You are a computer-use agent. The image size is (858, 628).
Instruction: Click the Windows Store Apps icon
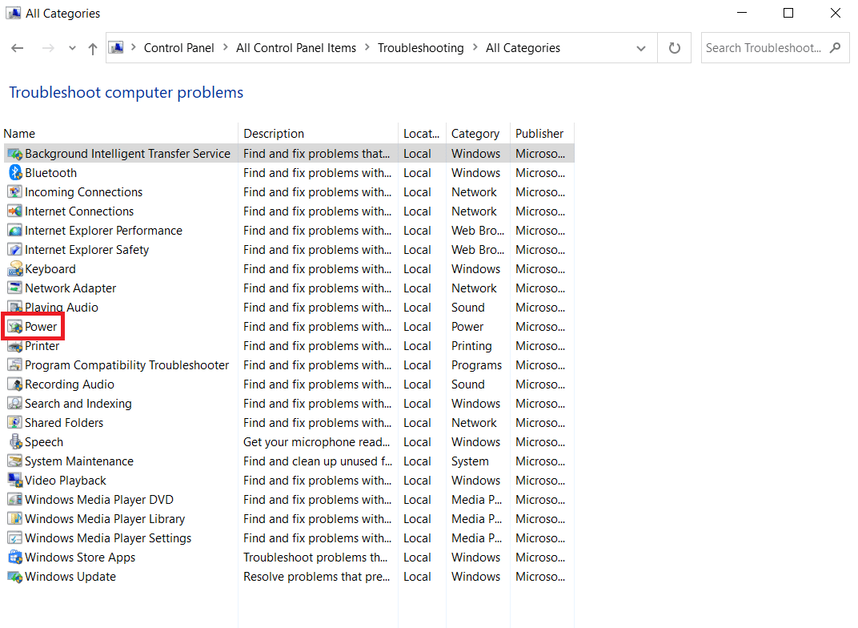[14, 558]
